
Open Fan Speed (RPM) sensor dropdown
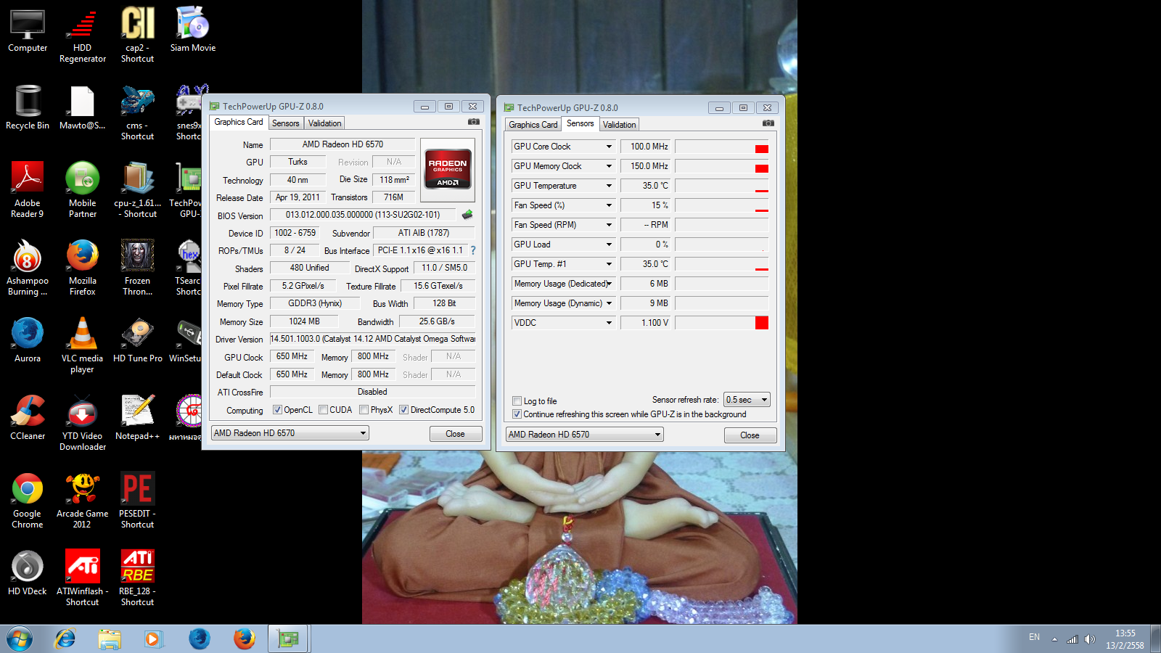(609, 225)
